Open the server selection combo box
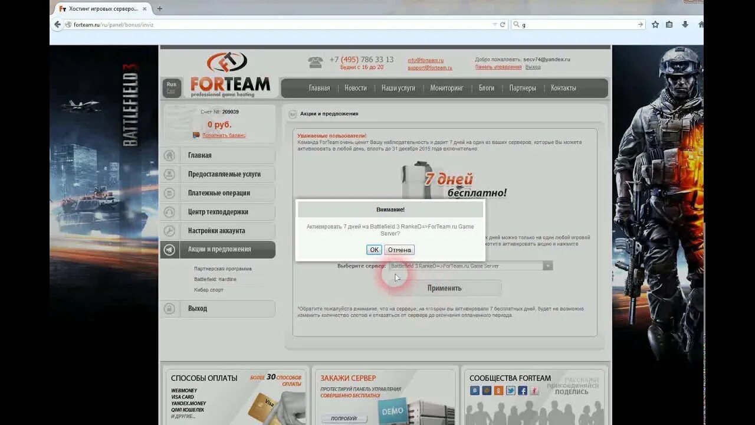 click(471, 266)
